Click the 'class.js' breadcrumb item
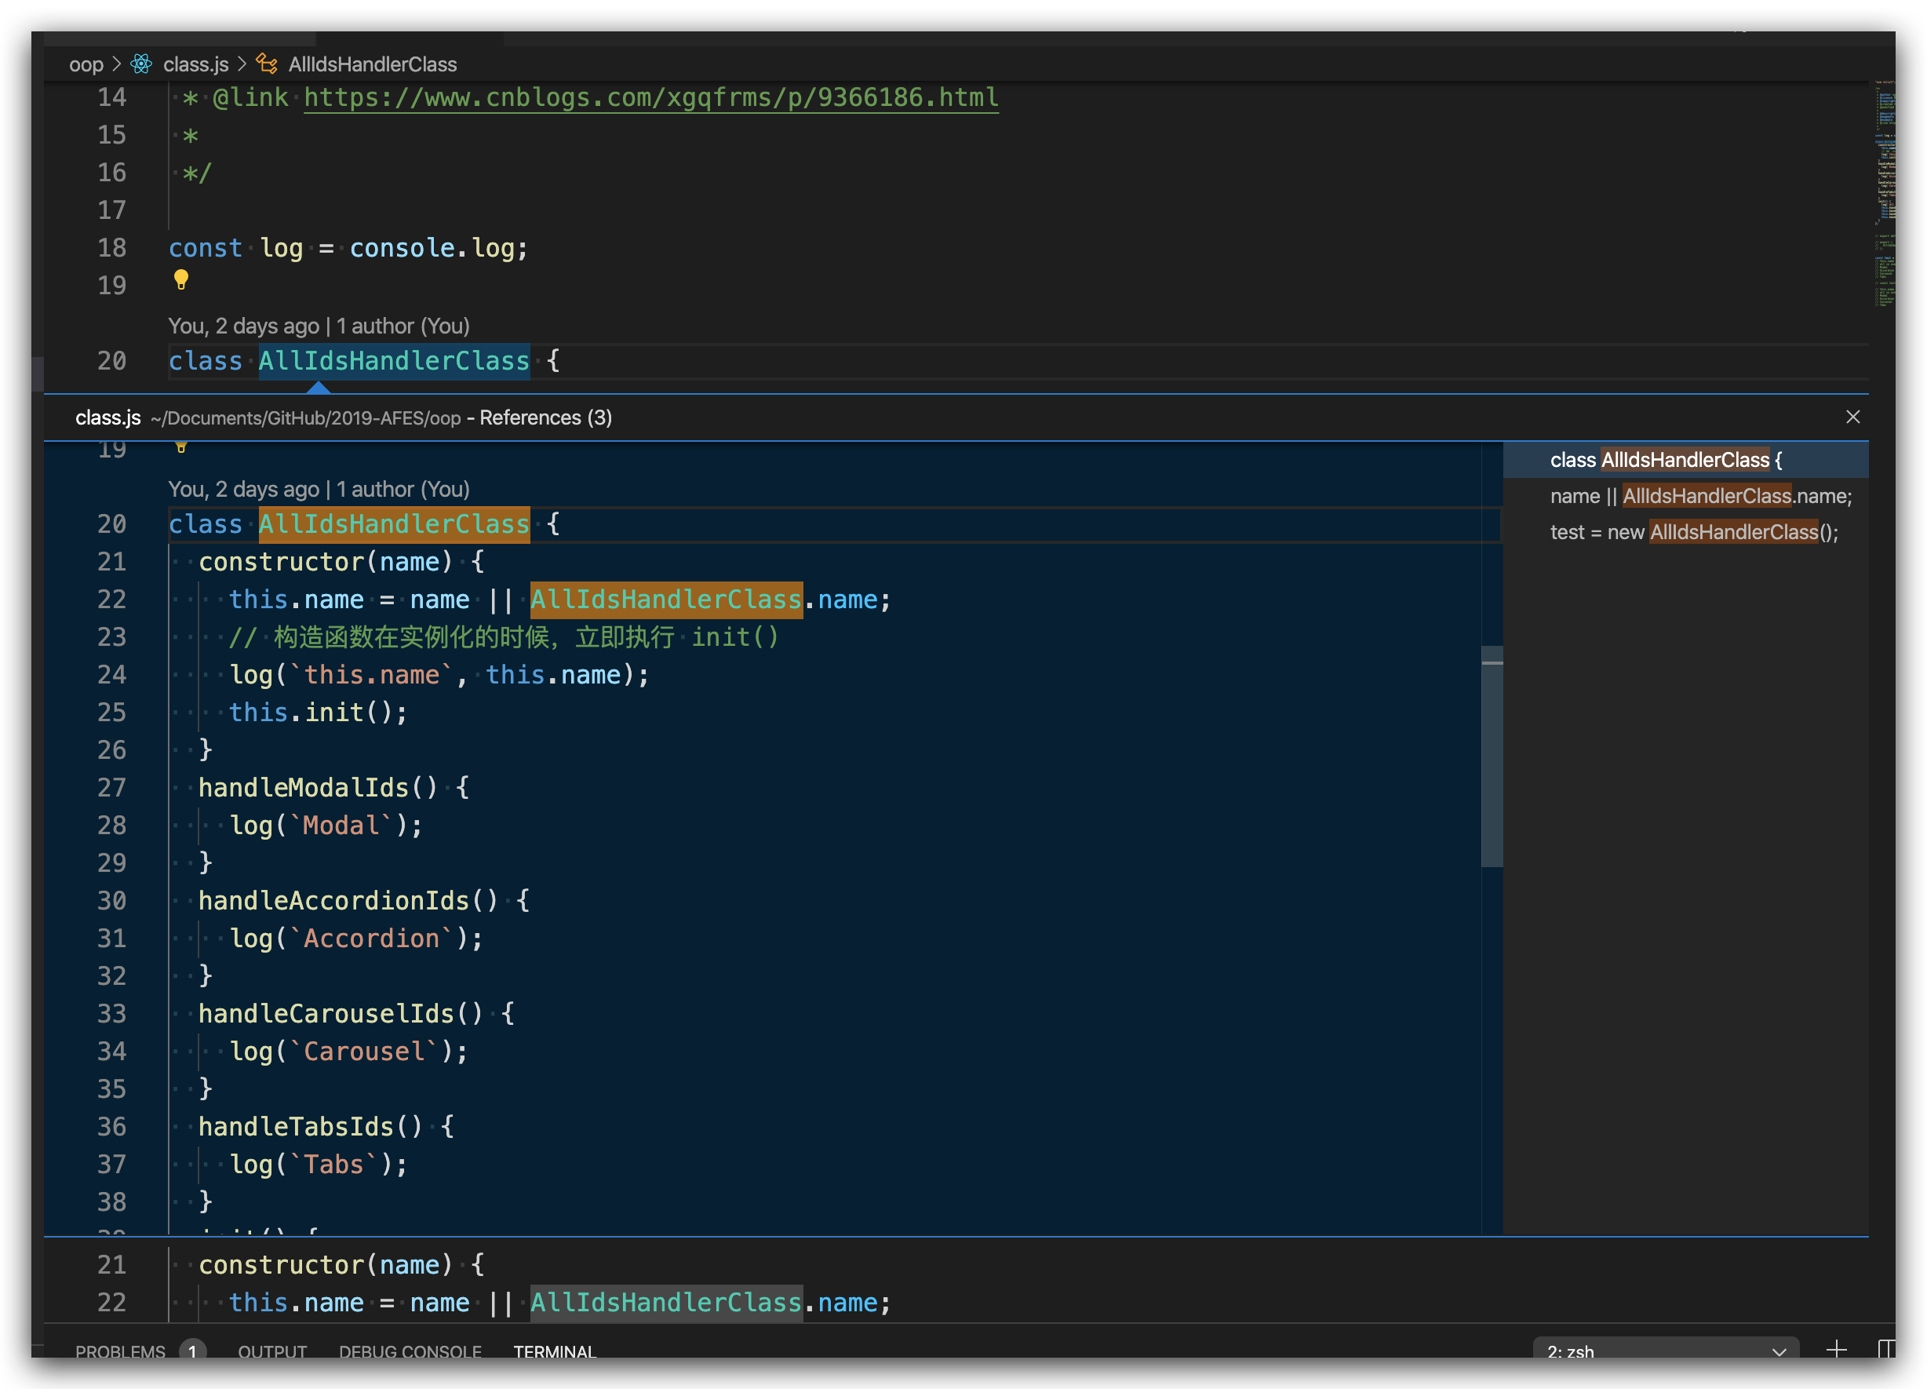This screenshot has height=1389, width=1927. click(195, 64)
